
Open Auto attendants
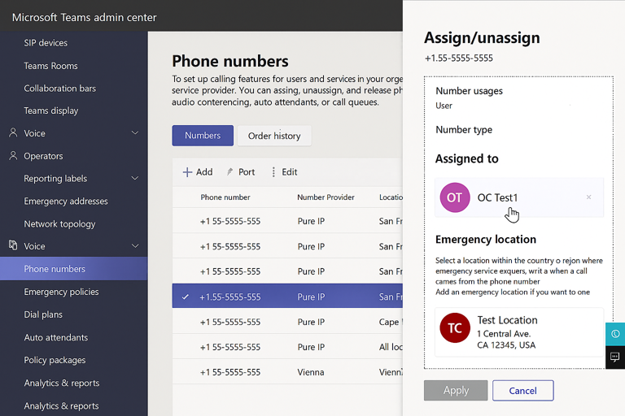point(56,337)
